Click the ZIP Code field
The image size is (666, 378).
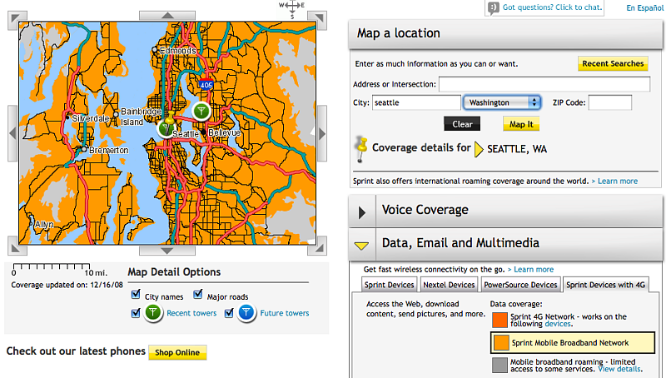(x=610, y=102)
